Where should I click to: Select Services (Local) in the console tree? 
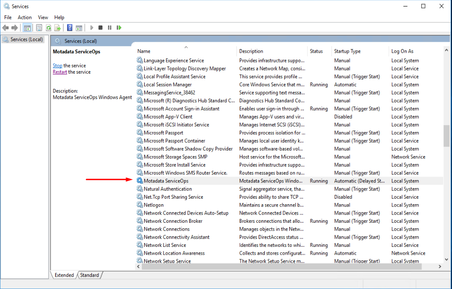[x=23, y=39]
